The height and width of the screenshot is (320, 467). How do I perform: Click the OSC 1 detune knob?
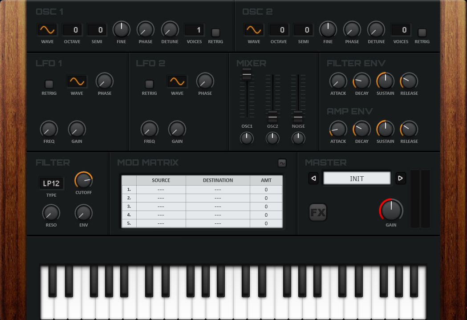point(170,30)
